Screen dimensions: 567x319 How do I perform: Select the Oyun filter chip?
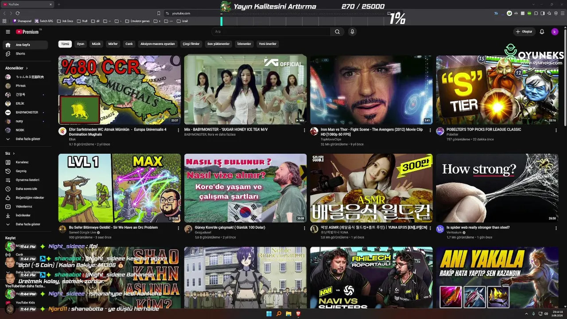click(x=81, y=44)
